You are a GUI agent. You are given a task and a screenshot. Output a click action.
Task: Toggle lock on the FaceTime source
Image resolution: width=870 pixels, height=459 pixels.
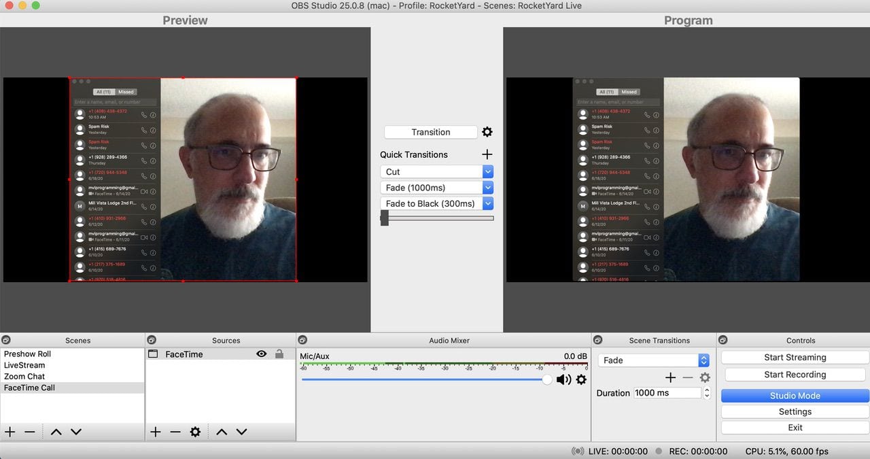click(279, 354)
